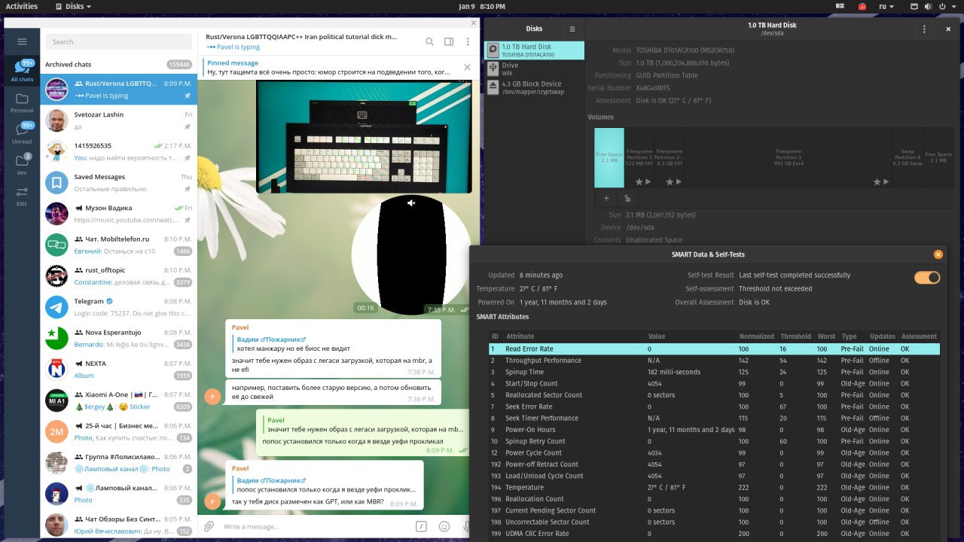Open Unread folder in Telegram sidebar

(22, 133)
